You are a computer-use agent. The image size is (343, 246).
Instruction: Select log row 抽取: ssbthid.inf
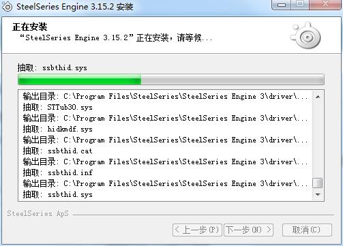58,172
